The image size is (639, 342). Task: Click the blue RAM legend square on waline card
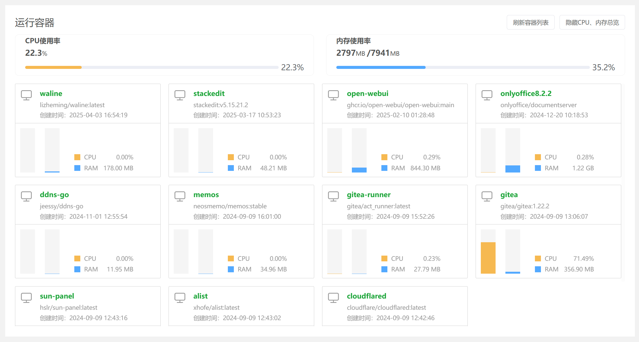77,168
